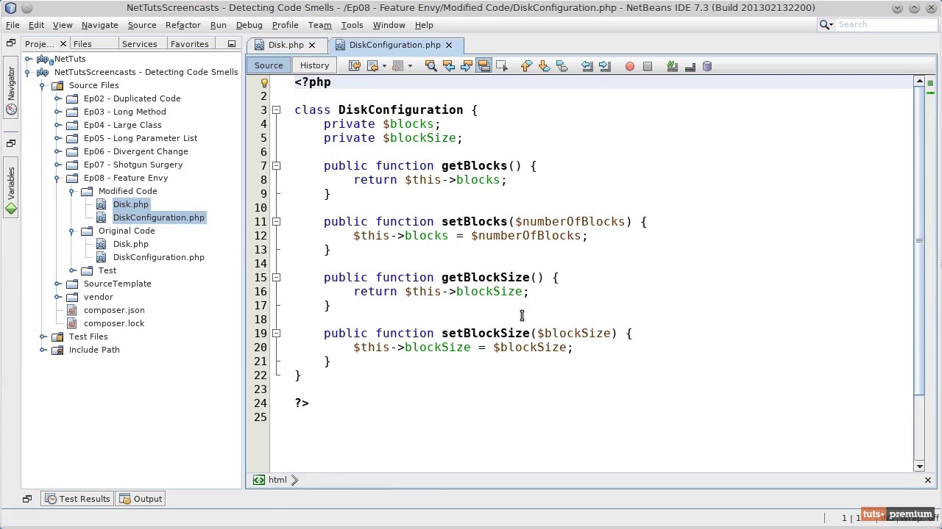The height and width of the screenshot is (529, 942).
Task: Click the Stop Macro Recording square icon
Action: pos(648,66)
